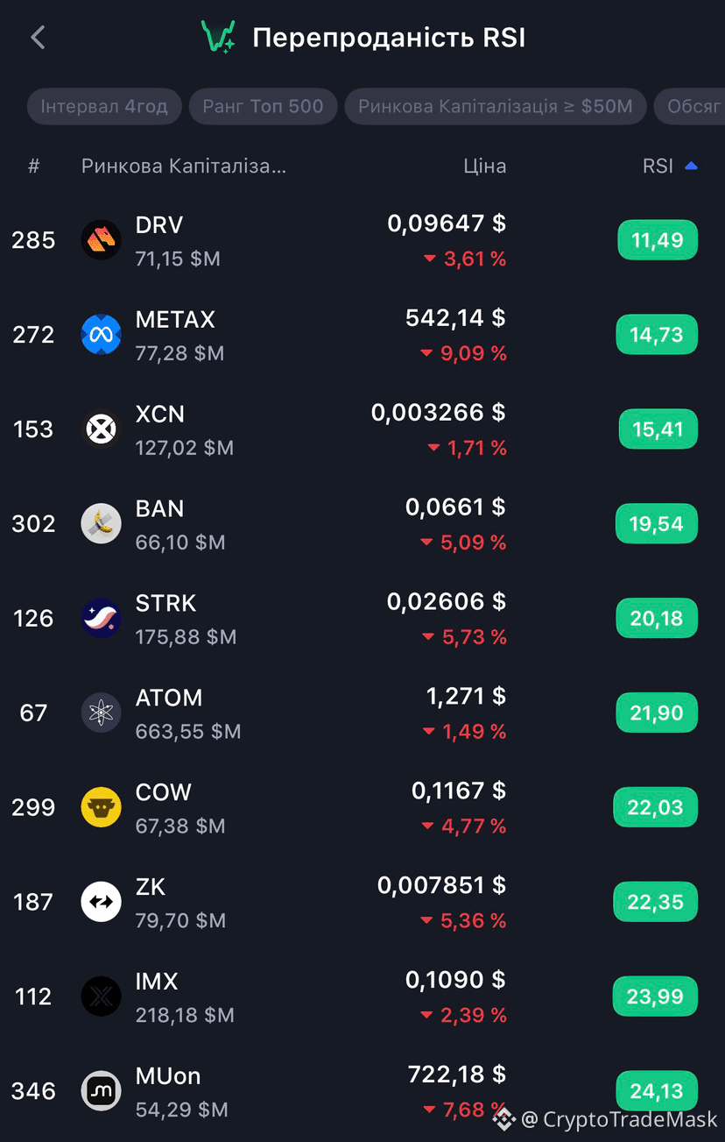Screen dimensions: 725x1142
Task: Open the Ранг Топ 500 filter chip
Action: click(263, 107)
